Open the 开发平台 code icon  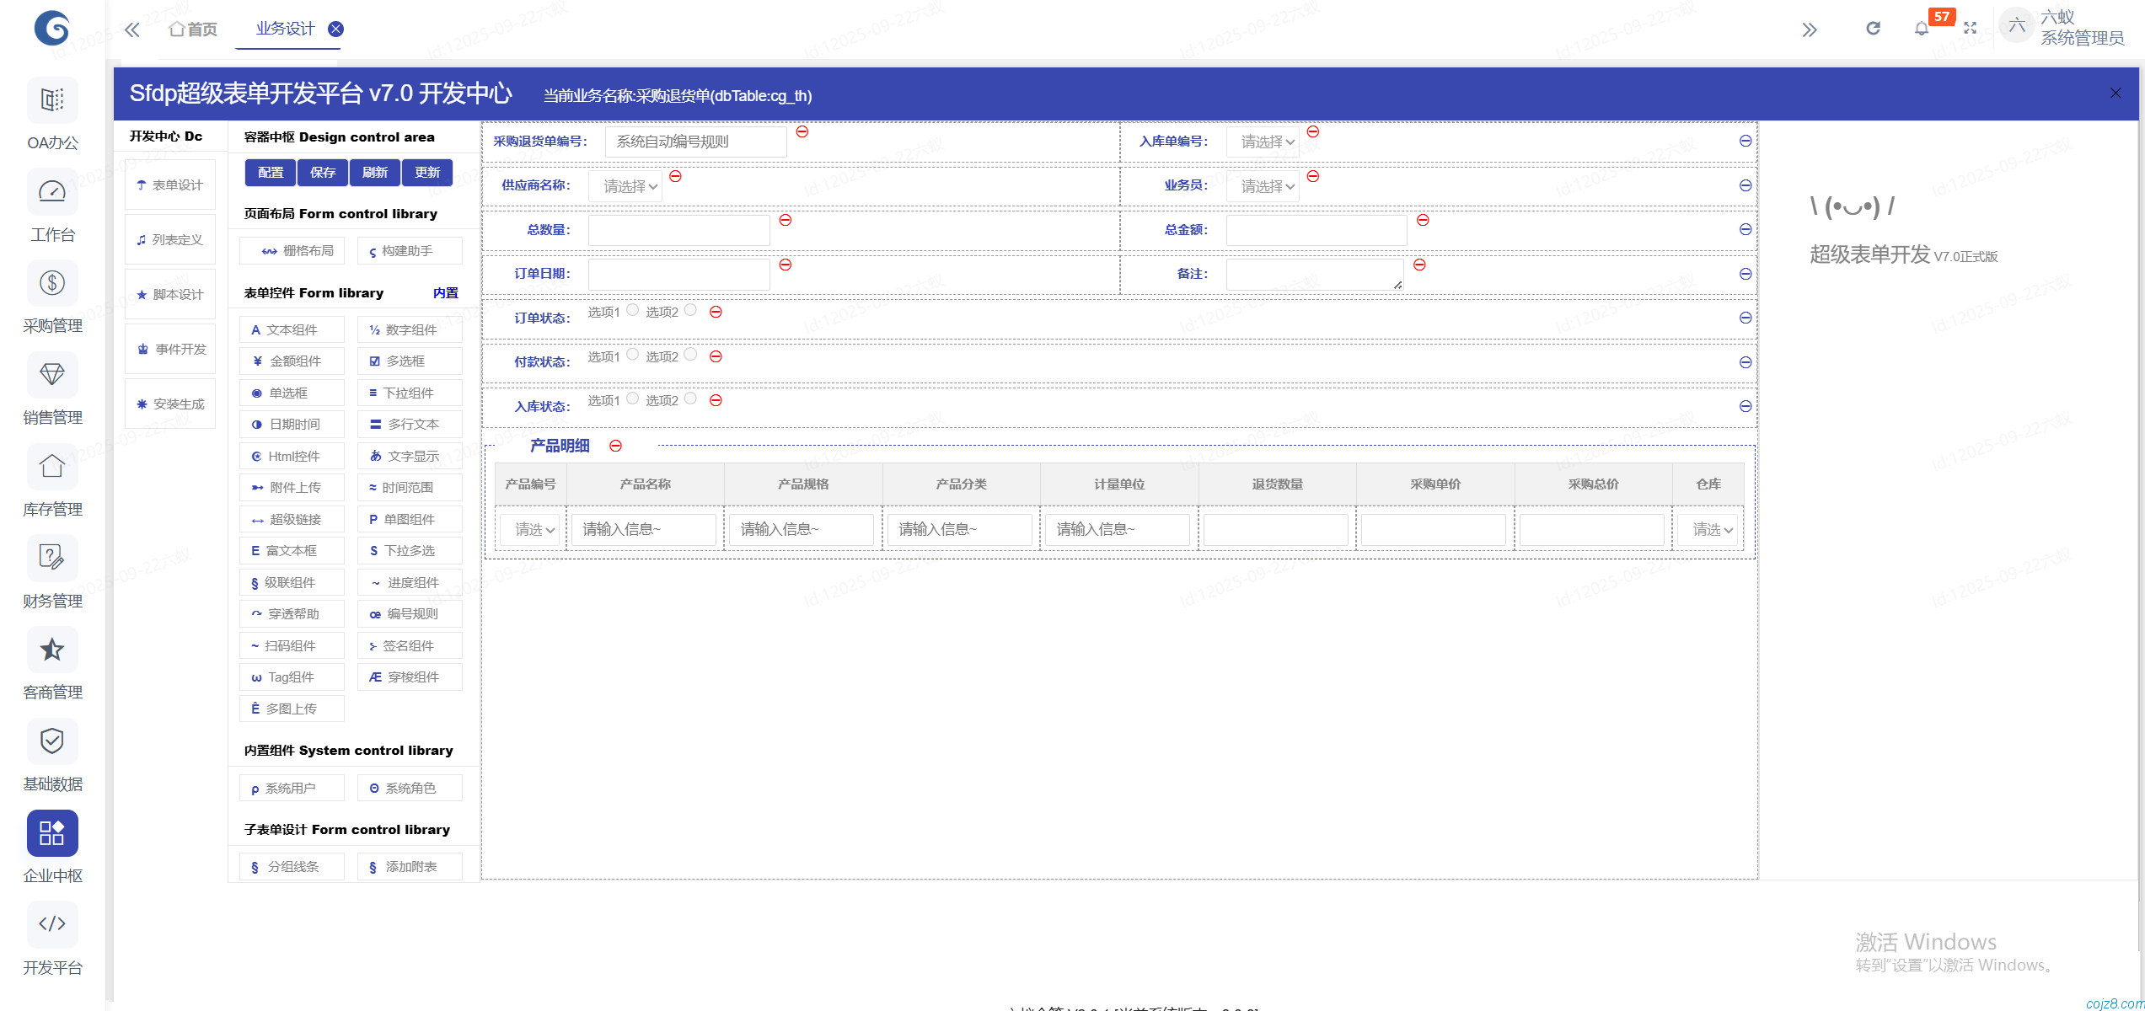coord(52,924)
